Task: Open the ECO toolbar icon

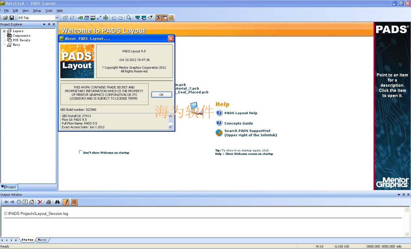Action: coord(99,18)
